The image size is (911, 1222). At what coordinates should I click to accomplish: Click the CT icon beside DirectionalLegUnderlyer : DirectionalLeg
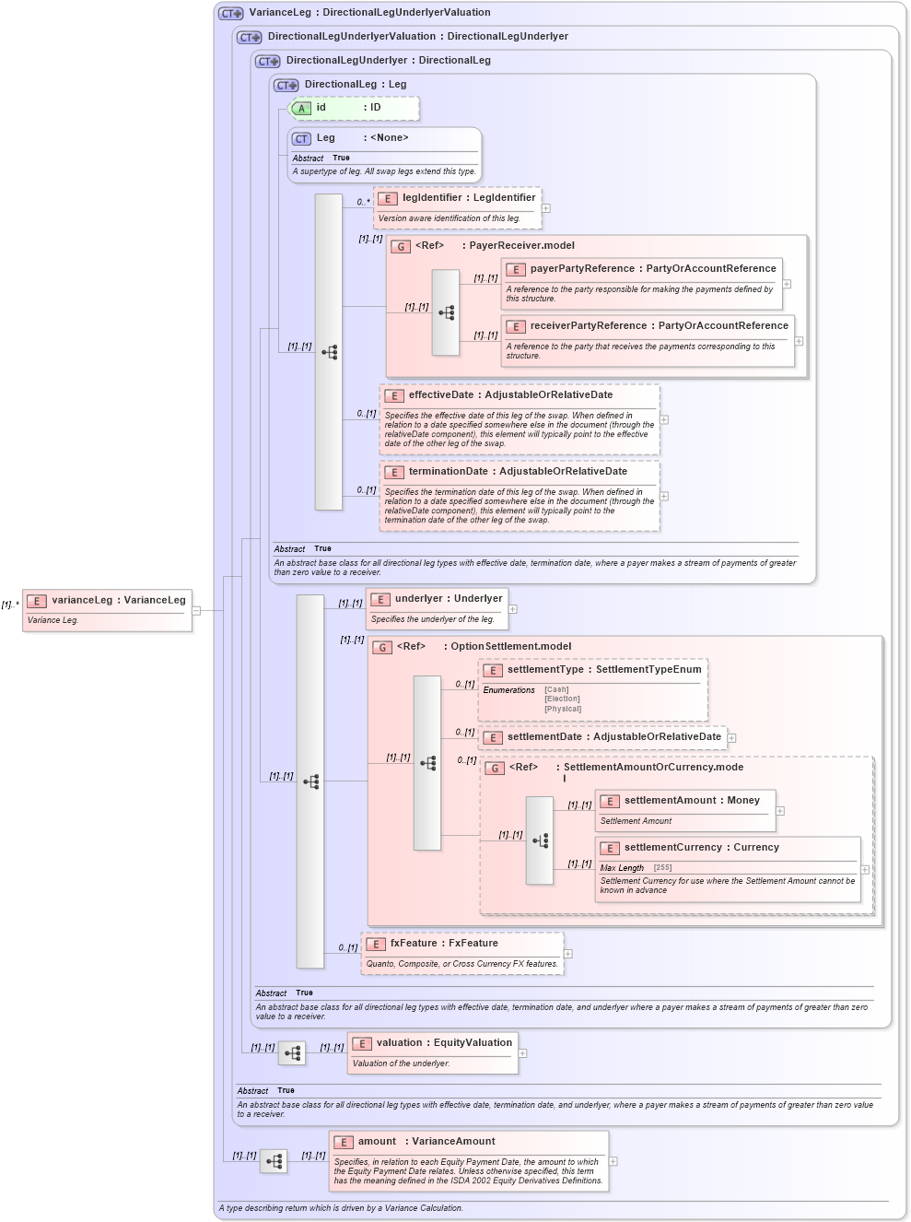pyautogui.click(x=267, y=61)
